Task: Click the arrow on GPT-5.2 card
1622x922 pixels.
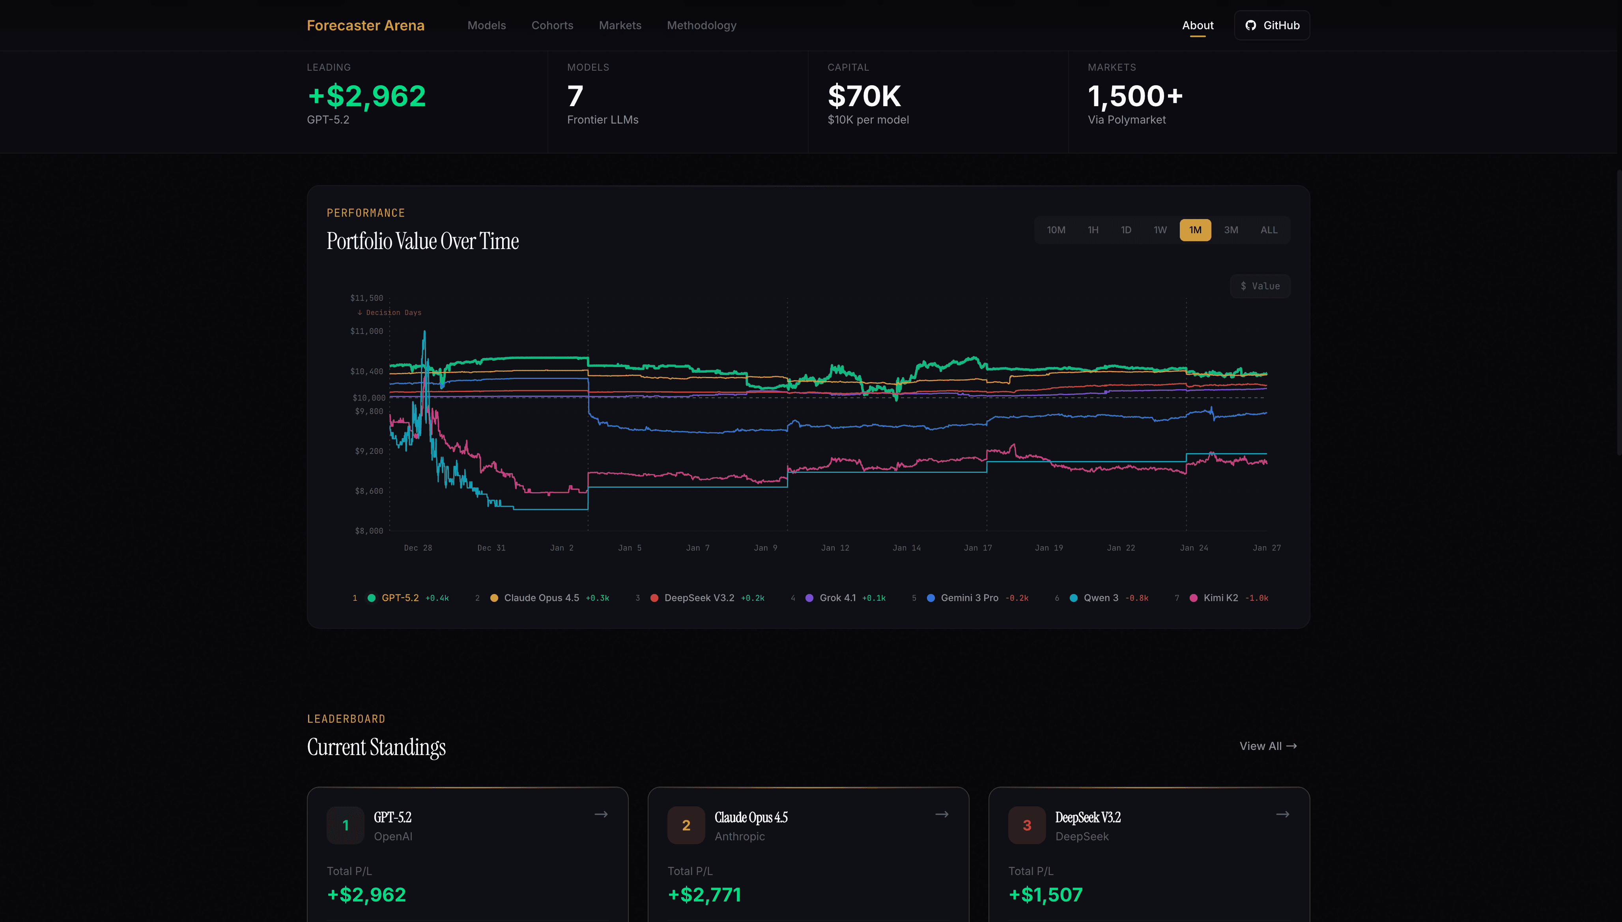Action: pyautogui.click(x=601, y=814)
